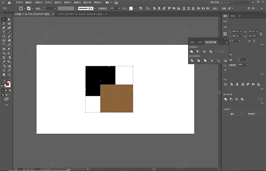Select the Direct Selection tool

(x=9, y=20)
